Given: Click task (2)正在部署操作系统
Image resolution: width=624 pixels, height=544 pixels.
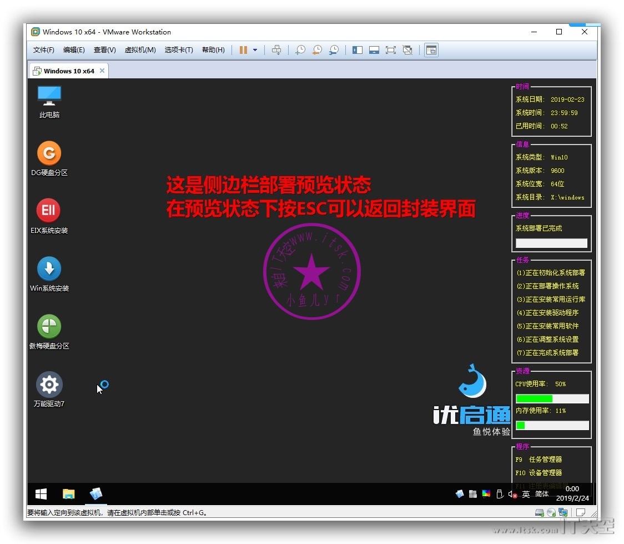Looking at the screenshot, I should point(547,286).
